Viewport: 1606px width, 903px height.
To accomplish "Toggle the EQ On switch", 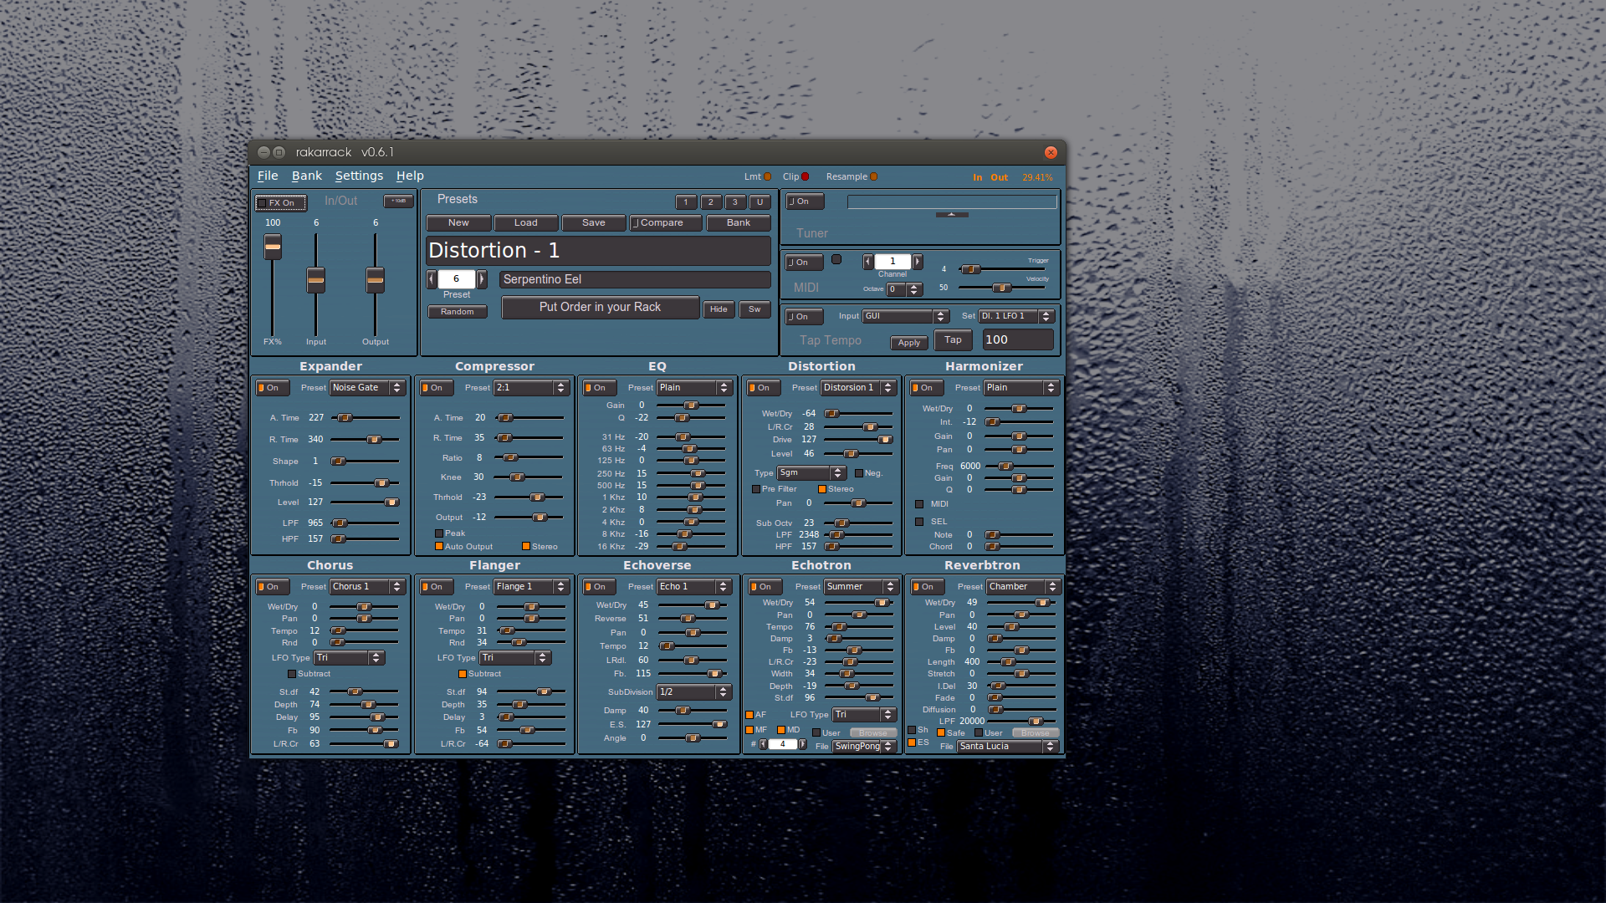I will 600,388.
